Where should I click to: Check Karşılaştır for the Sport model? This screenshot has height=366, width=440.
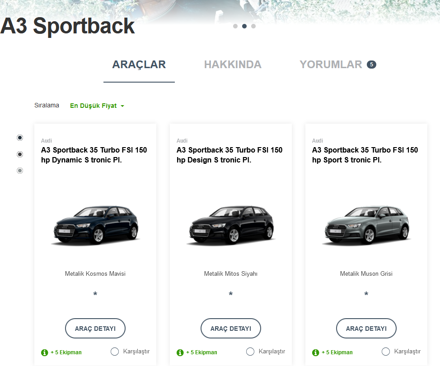(385, 352)
